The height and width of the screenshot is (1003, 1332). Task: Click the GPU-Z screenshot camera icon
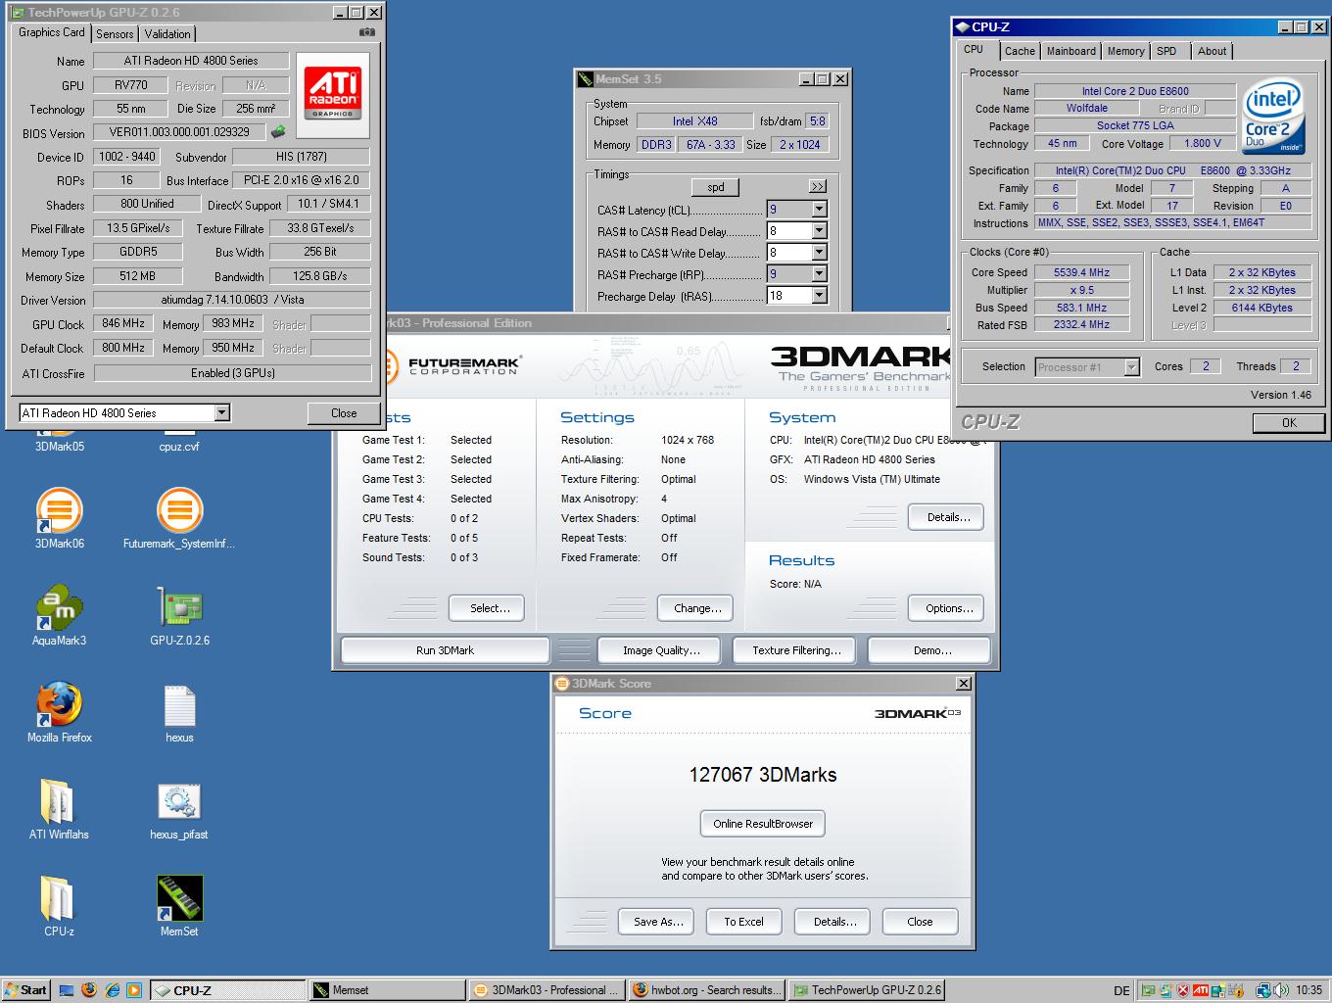pyautogui.click(x=367, y=32)
